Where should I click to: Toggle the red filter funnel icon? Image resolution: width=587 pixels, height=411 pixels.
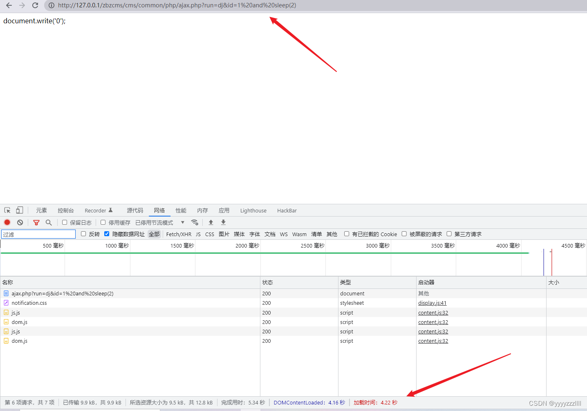36,222
